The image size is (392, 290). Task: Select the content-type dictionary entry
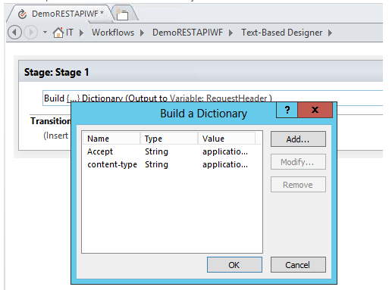coord(172,164)
